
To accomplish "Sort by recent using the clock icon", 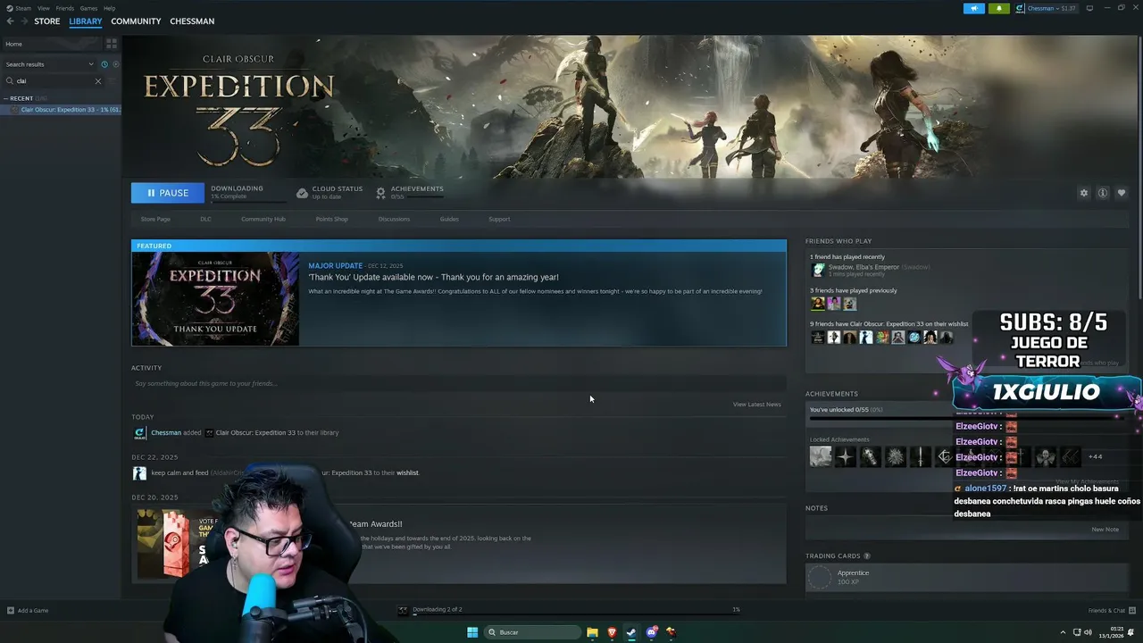I will click(x=104, y=64).
